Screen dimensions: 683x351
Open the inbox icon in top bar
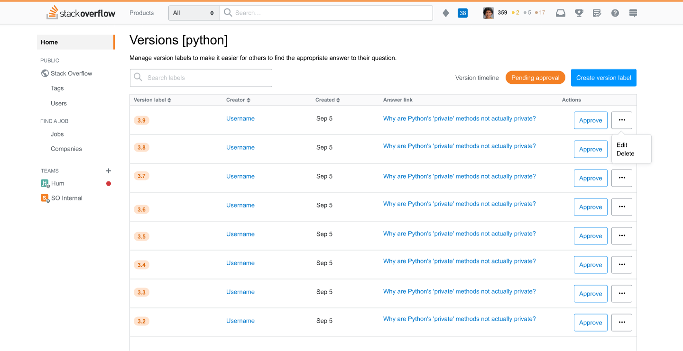[561, 13]
